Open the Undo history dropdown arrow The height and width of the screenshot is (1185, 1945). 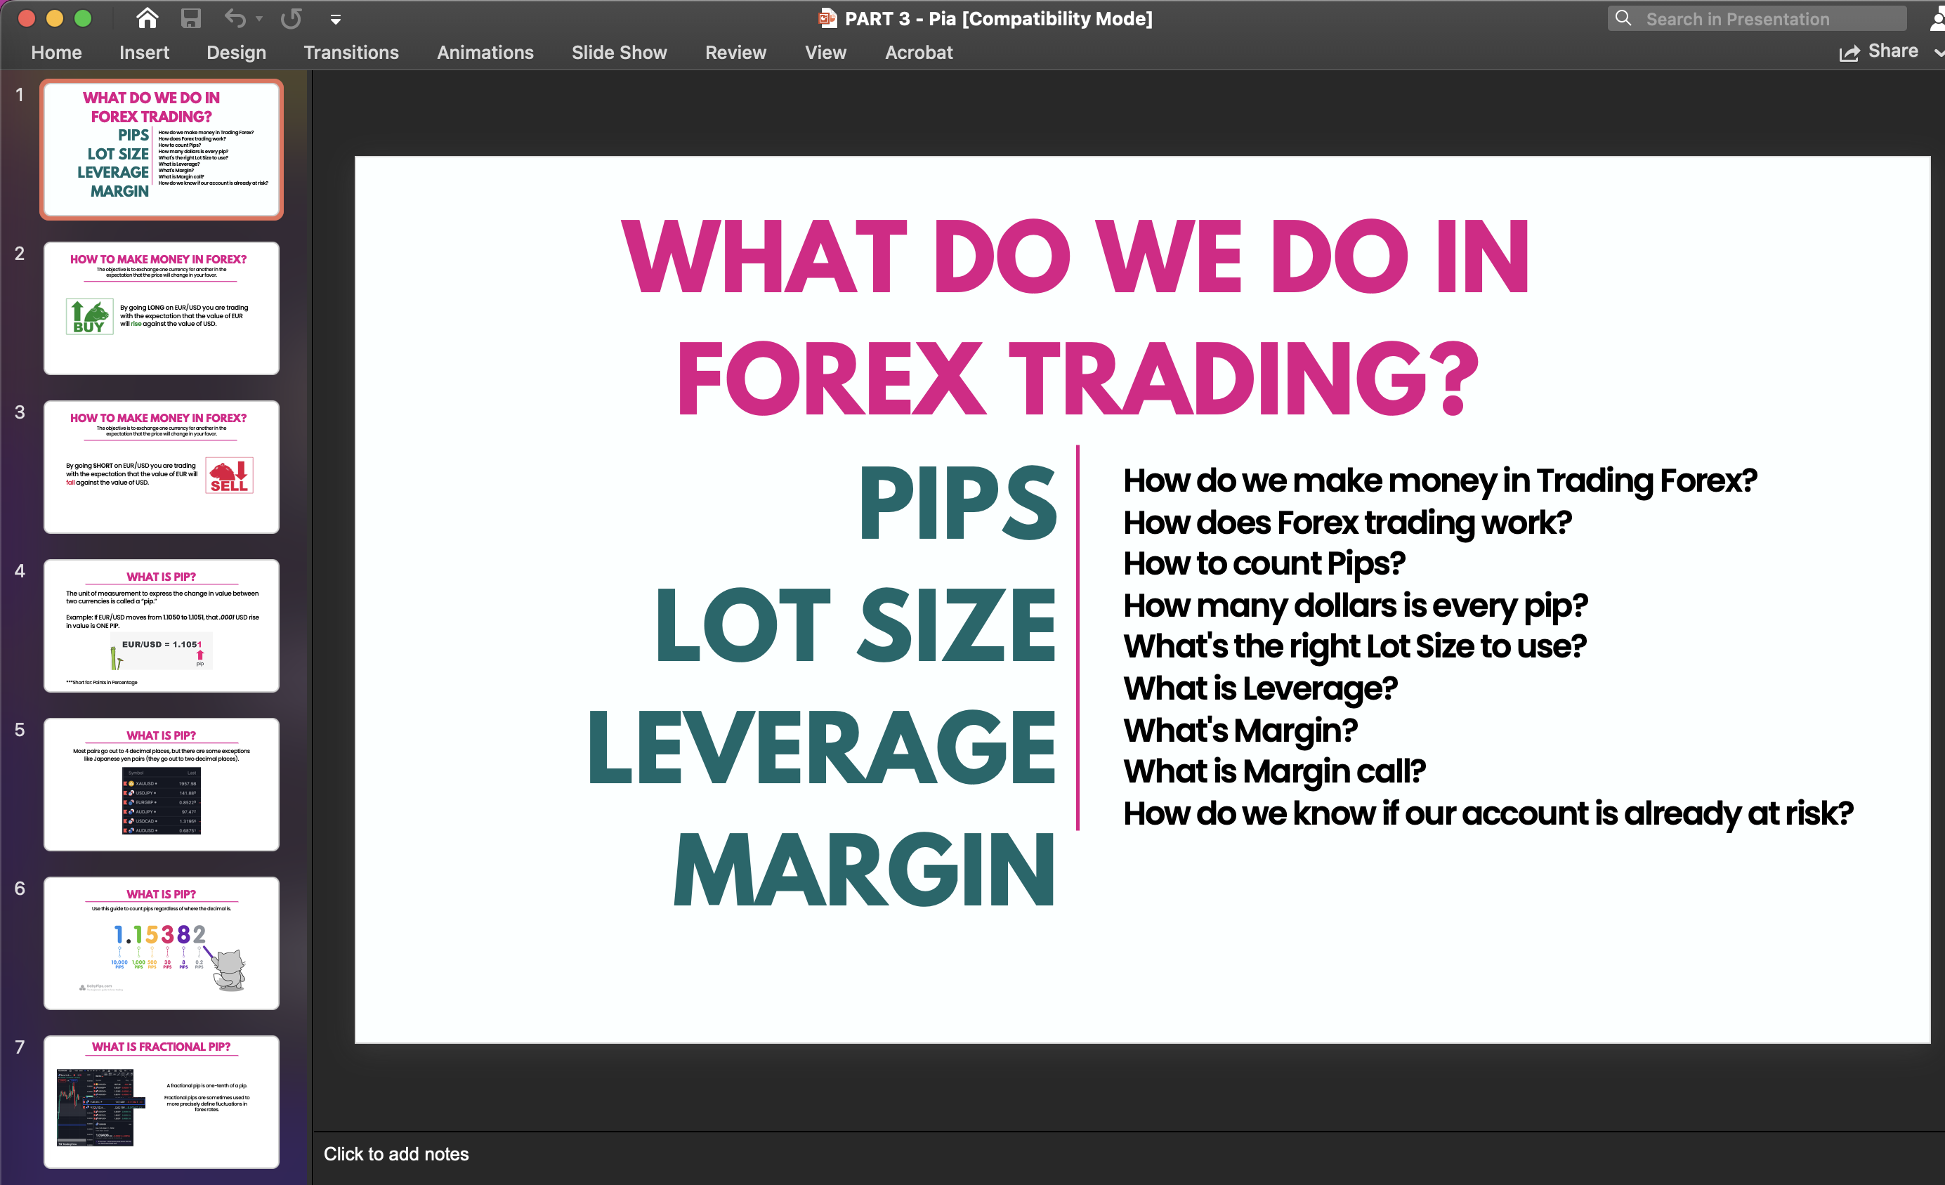tap(259, 18)
